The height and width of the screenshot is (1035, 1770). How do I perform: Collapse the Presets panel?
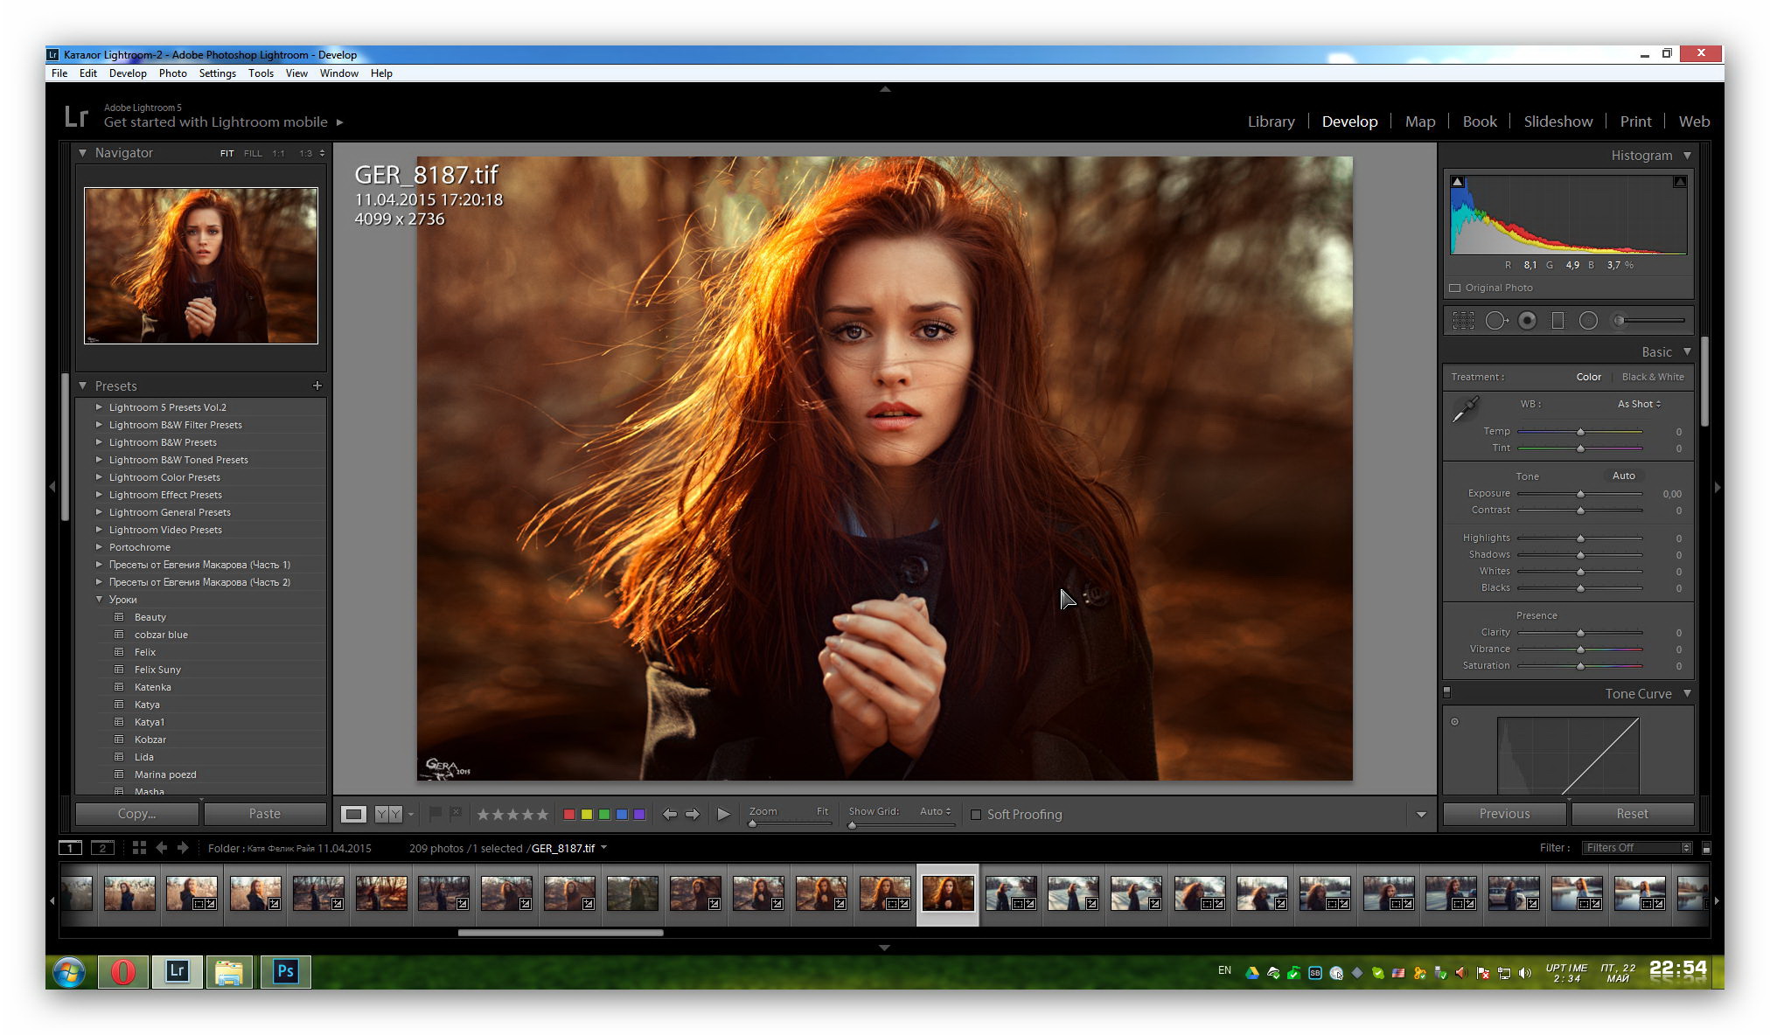(82, 386)
